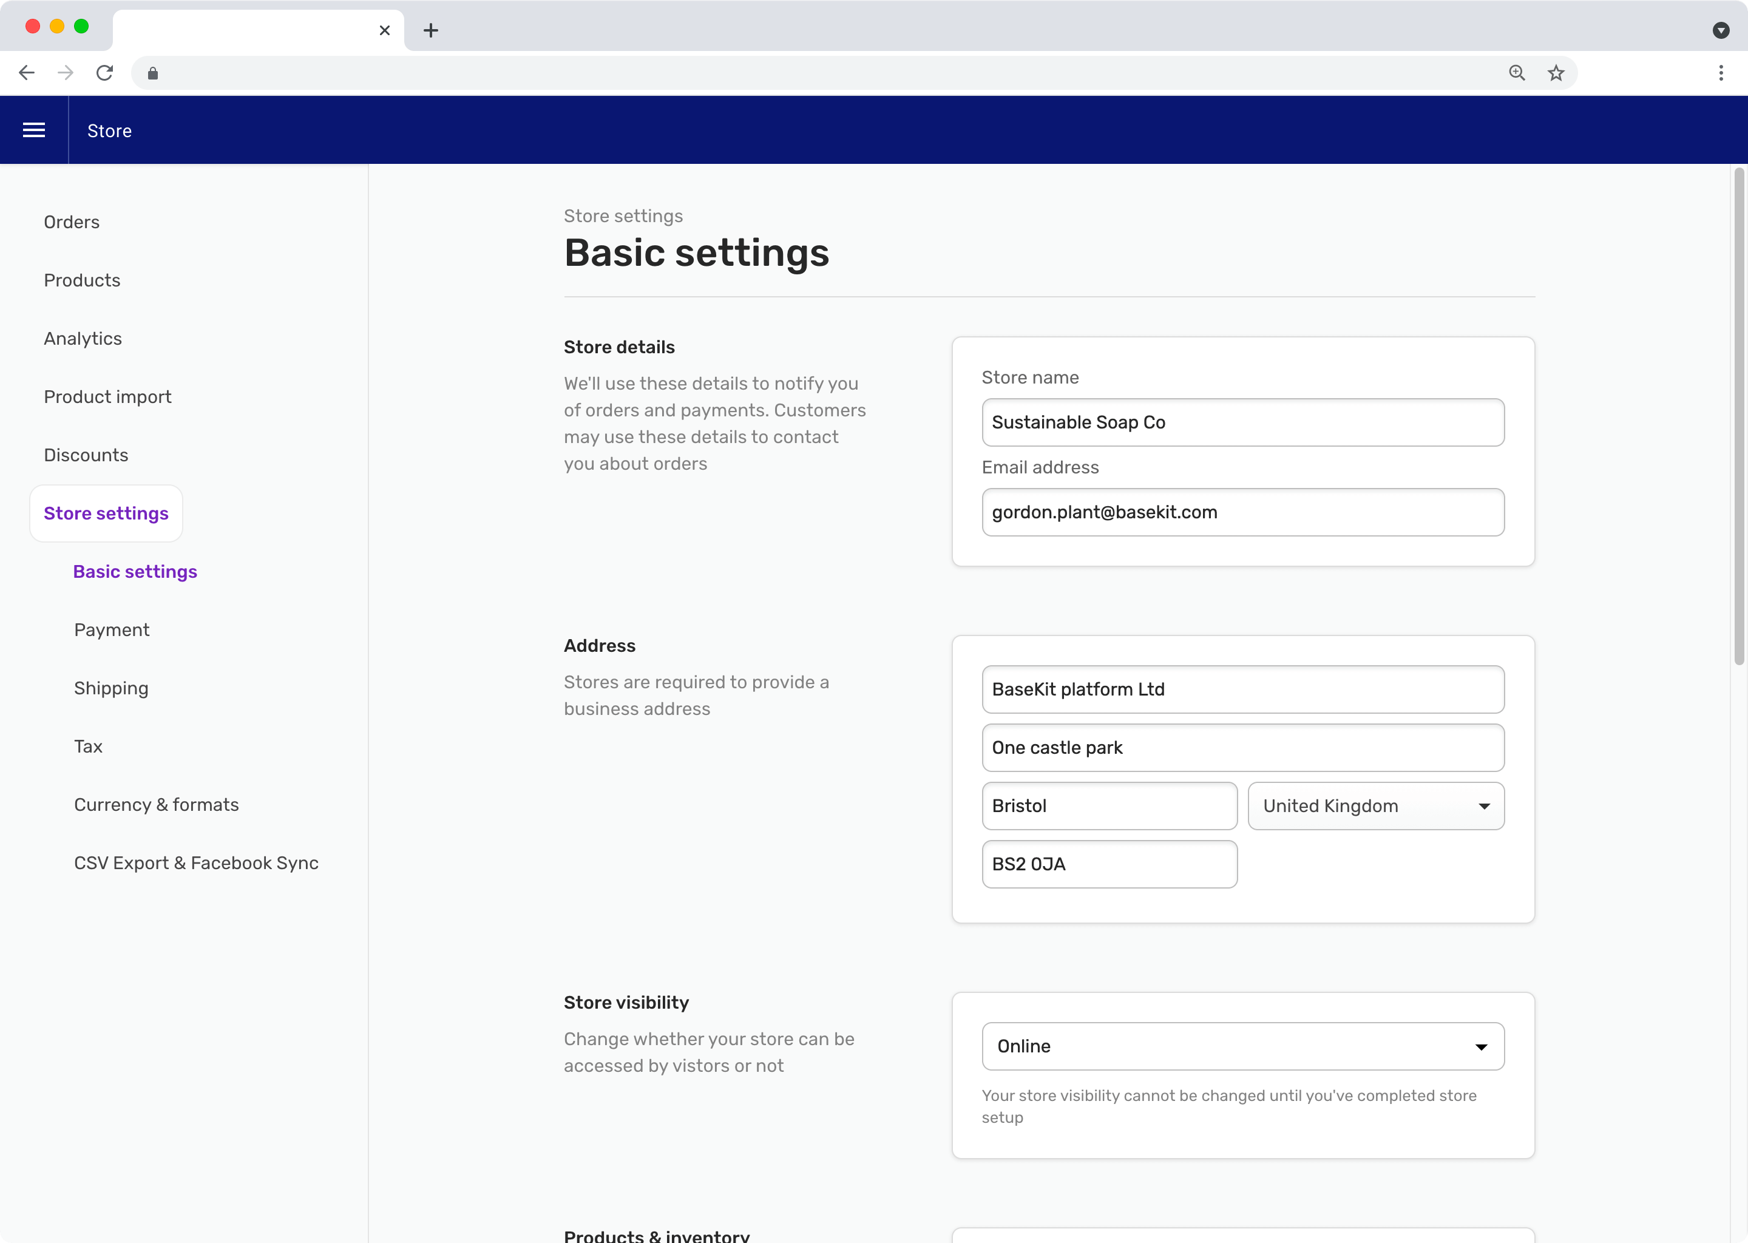
Task: Select the Analytics sidebar entry
Action: pyautogui.click(x=83, y=337)
